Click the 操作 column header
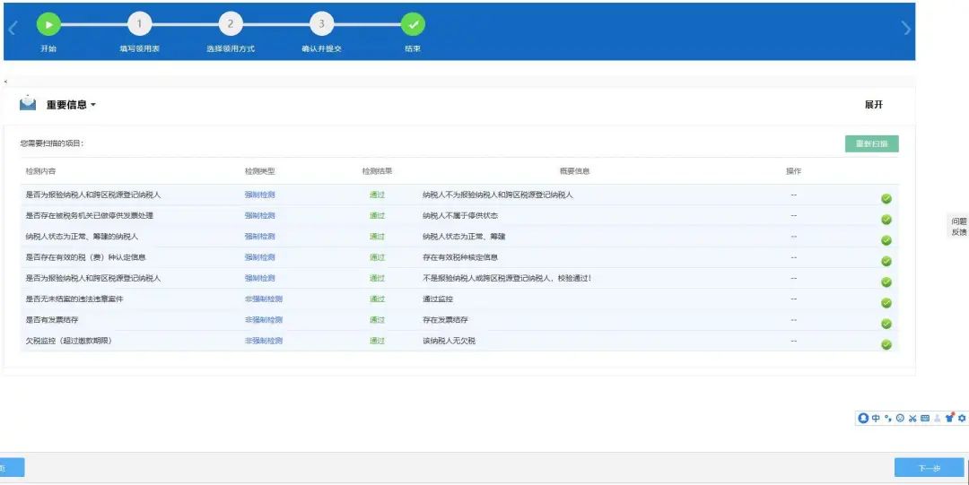This screenshot has width=969, height=485. point(793,171)
